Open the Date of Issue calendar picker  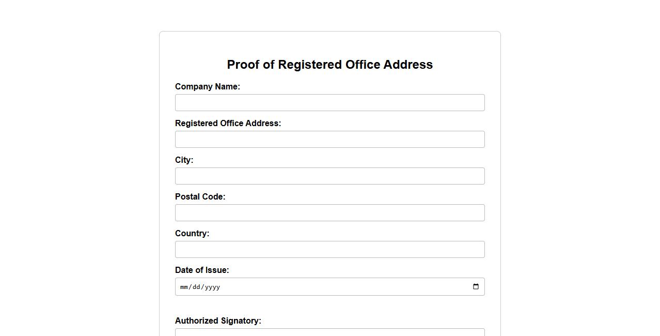coord(476,287)
